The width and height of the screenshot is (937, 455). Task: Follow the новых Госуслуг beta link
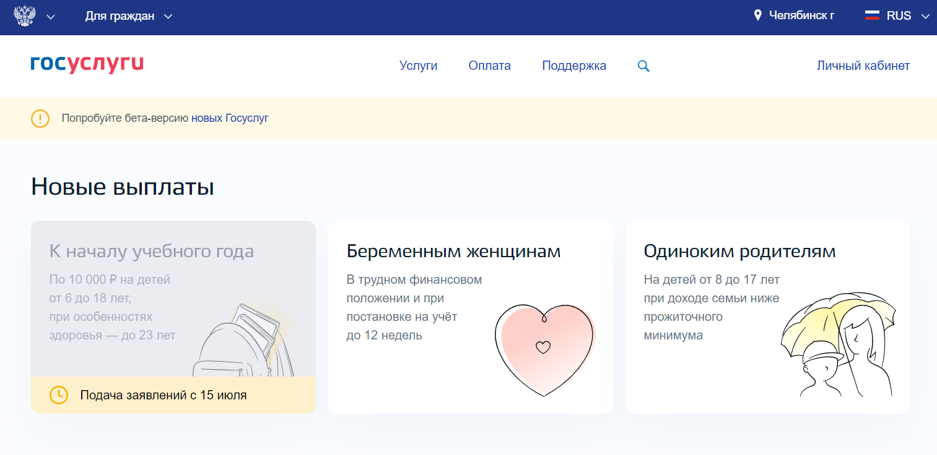click(230, 118)
